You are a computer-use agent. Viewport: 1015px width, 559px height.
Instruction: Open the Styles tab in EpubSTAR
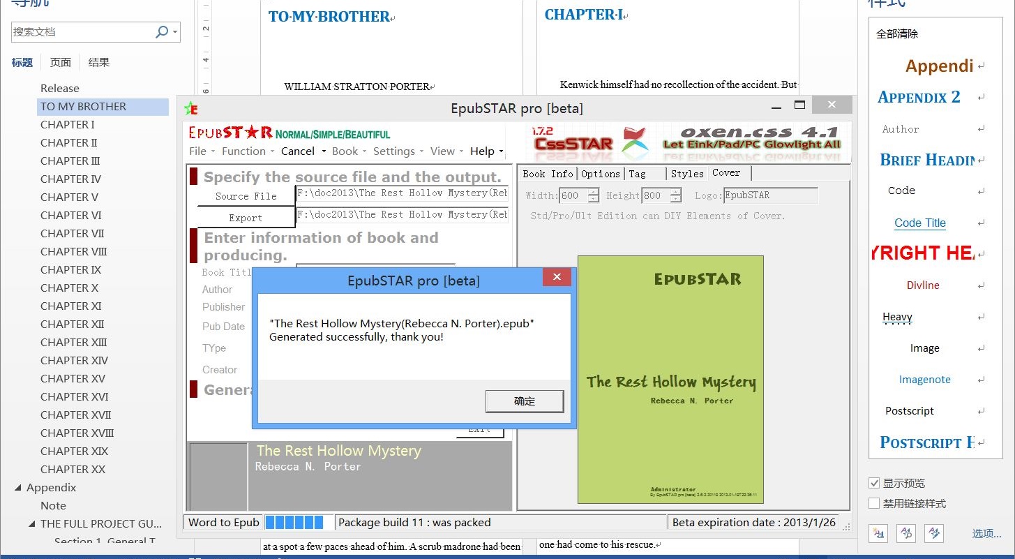[x=687, y=174]
